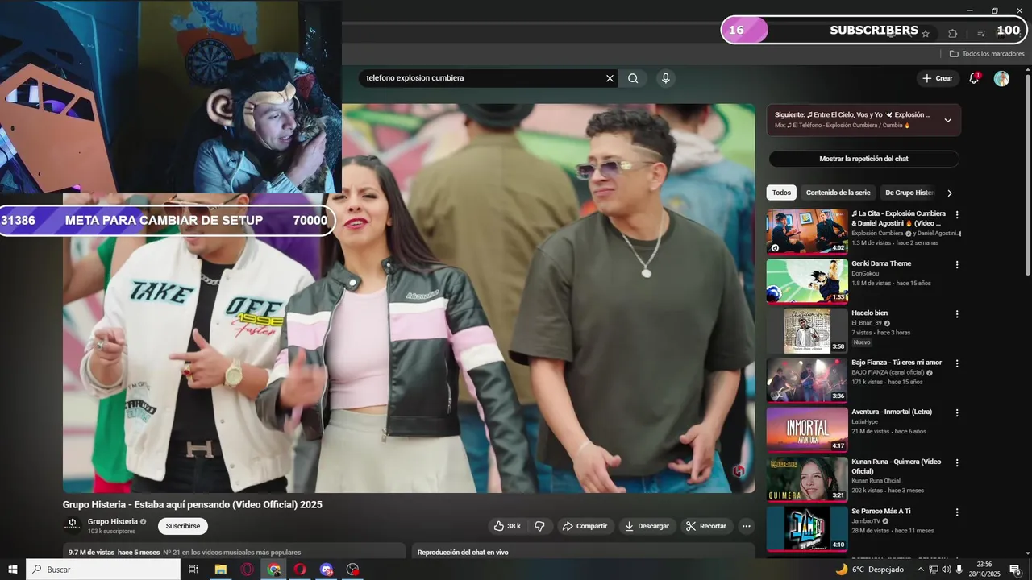Open Bajo Fianza thumbnail
This screenshot has width=1032, height=580.
tap(807, 380)
